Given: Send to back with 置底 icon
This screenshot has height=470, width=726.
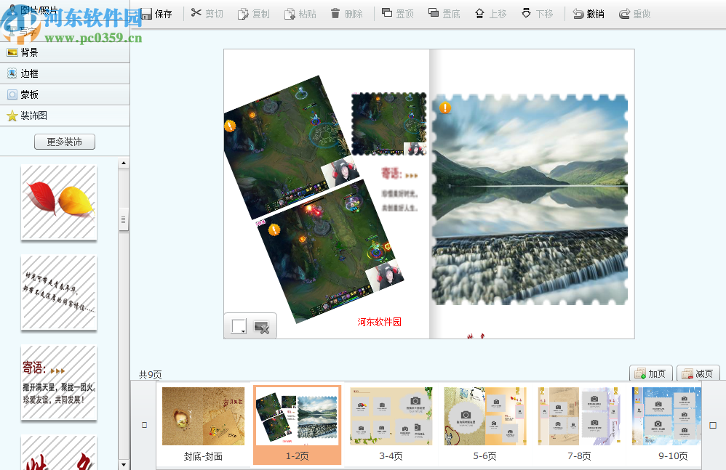Looking at the screenshot, I should pos(434,13).
